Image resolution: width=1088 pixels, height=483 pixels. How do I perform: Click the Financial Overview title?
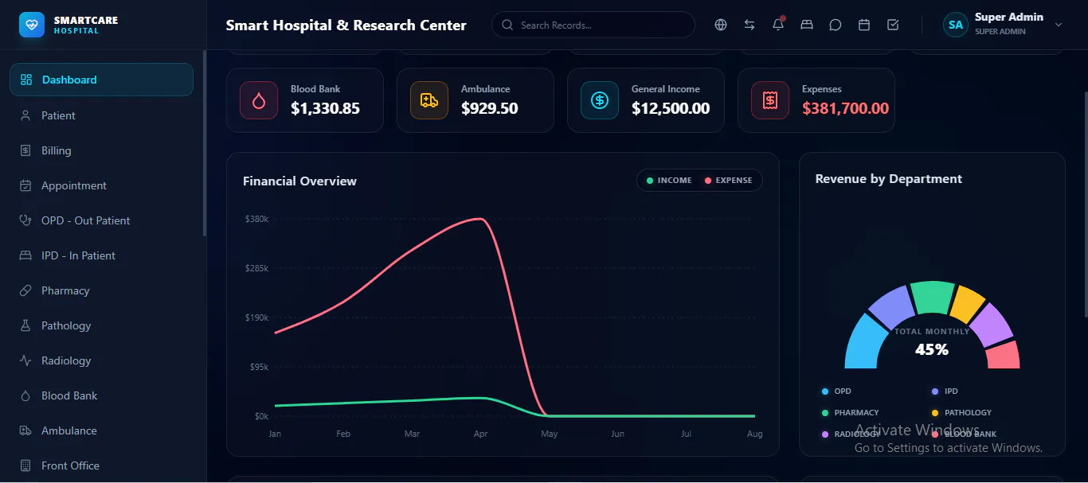click(299, 181)
